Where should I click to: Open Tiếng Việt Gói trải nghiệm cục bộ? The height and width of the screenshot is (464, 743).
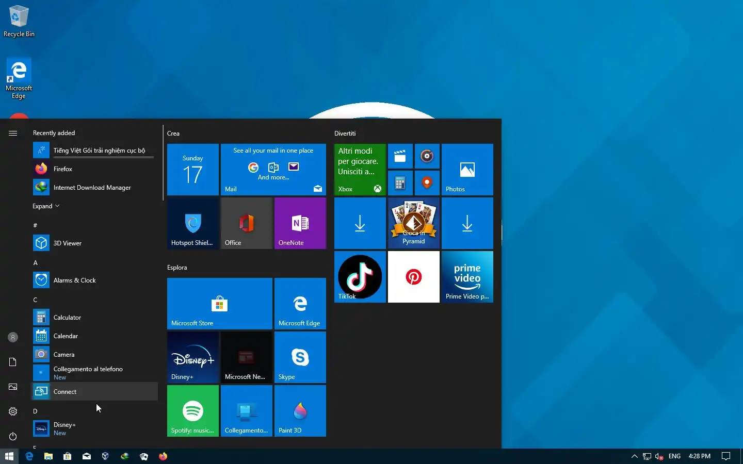[95, 151]
